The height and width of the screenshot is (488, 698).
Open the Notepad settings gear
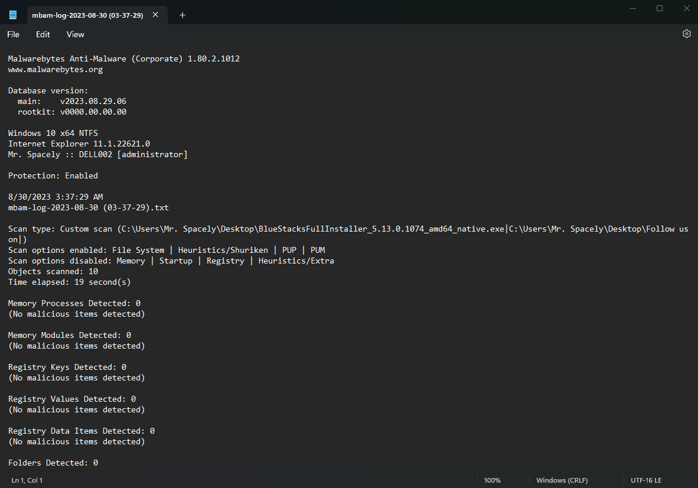click(x=686, y=34)
